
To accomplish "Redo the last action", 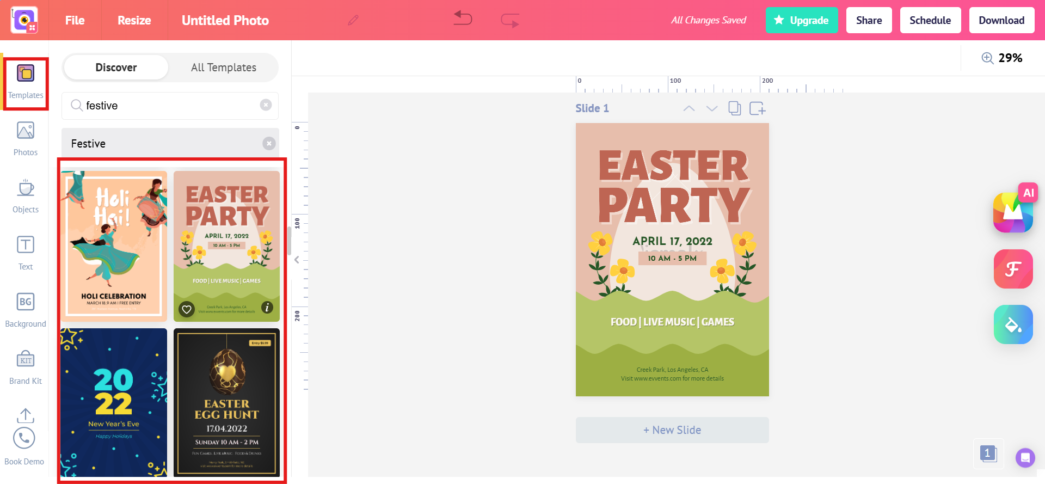I will coord(510,20).
